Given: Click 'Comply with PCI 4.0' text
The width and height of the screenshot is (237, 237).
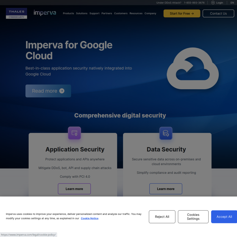Looking at the screenshot, I should click(x=75, y=176).
